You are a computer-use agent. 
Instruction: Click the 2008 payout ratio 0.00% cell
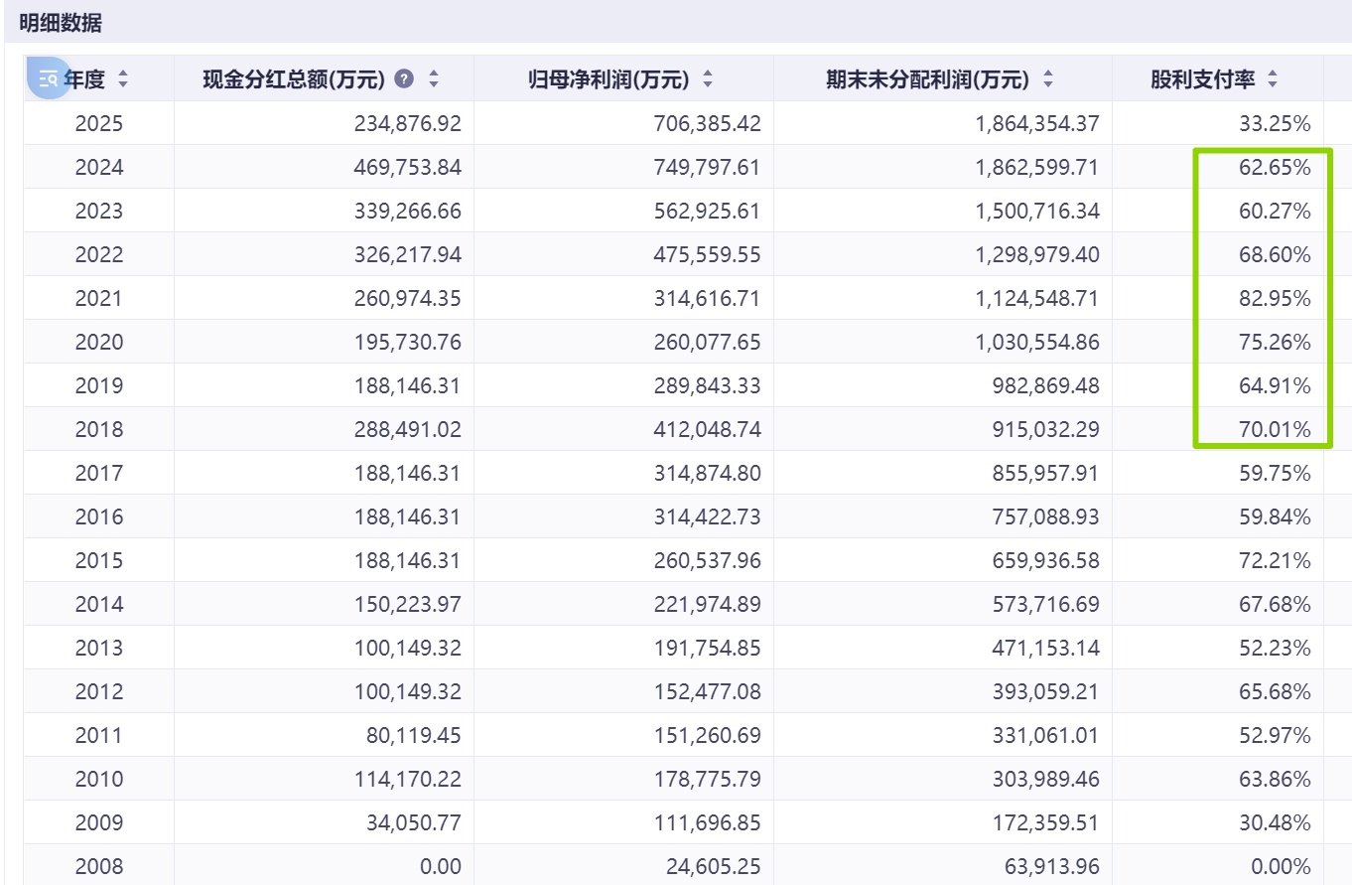pyautogui.click(x=1281, y=867)
